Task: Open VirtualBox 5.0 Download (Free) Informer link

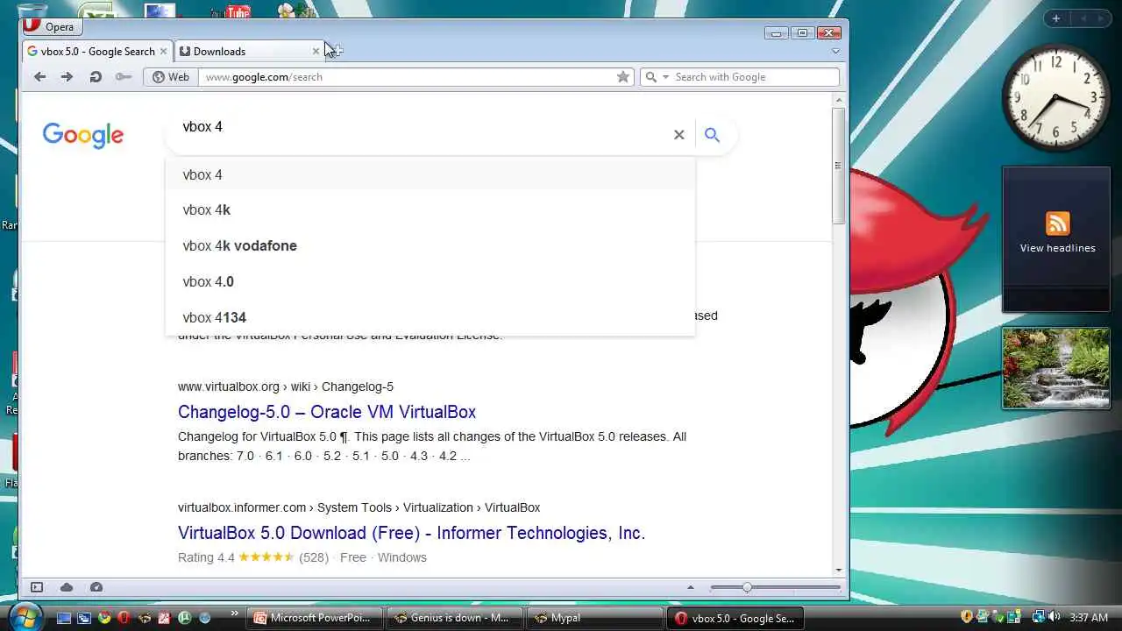Action: click(x=411, y=533)
